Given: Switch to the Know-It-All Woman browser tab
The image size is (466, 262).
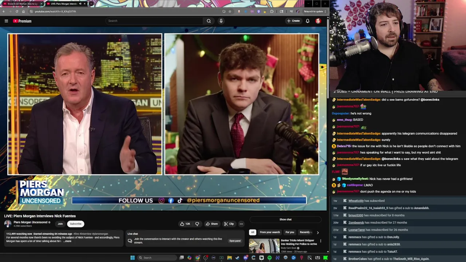Looking at the screenshot, I should (22, 4).
